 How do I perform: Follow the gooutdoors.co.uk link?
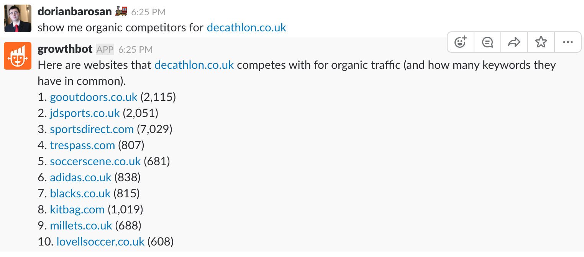(94, 97)
